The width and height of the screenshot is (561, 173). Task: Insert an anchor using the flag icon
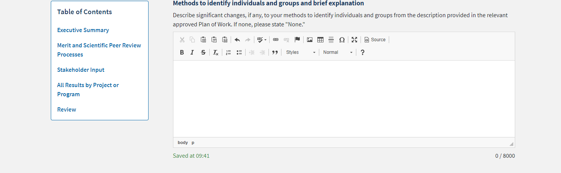point(297,40)
